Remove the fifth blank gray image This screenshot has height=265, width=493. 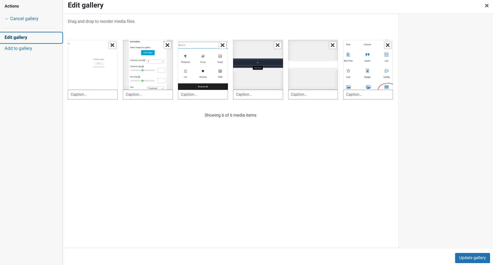tap(333, 45)
